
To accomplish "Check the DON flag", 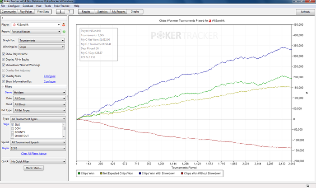I will (x=13, y=128).
